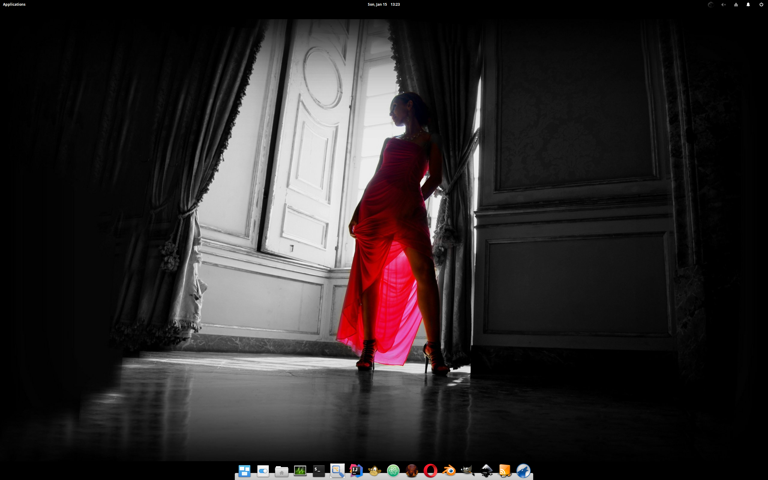Open the magnifier search tool icon

[337, 470]
